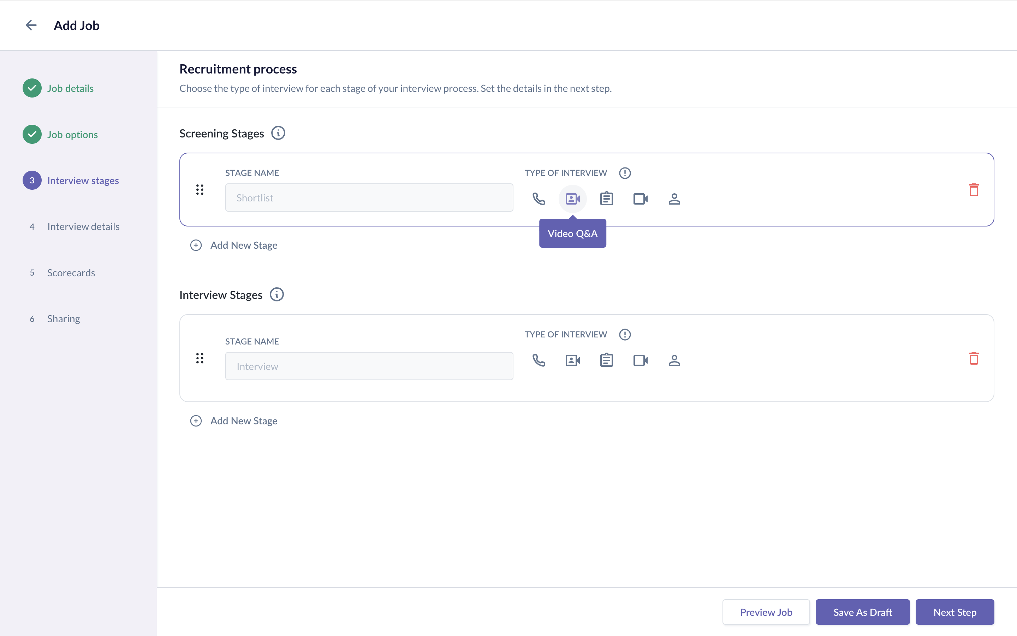Pick live video camera icon in Shortlist stage
The width and height of the screenshot is (1017, 636).
pos(640,199)
